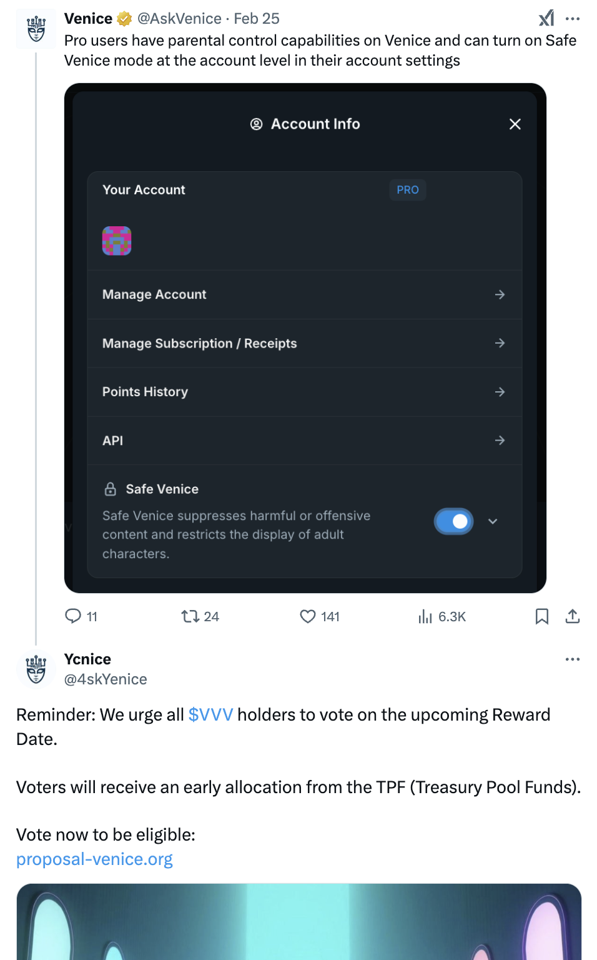
Task: Click the pixelated account avatar
Action: click(117, 241)
